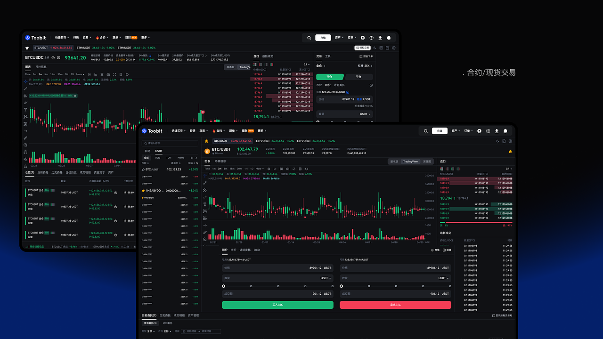Click the buy-side amount slider handle
Image resolution: width=603 pixels, height=339 pixels.
(223, 286)
